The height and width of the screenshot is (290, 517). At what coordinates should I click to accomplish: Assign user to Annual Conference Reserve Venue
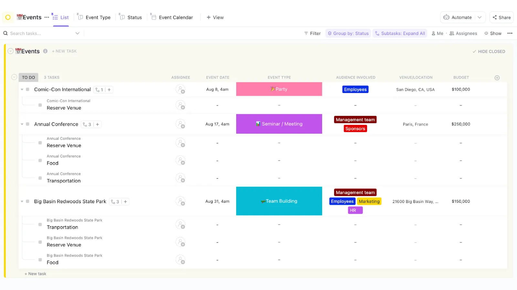click(x=180, y=143)
